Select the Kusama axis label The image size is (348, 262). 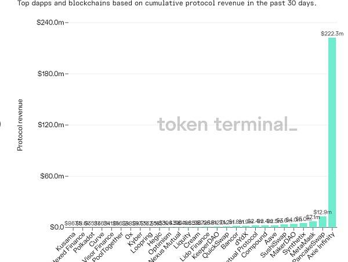tap(66, 241)
